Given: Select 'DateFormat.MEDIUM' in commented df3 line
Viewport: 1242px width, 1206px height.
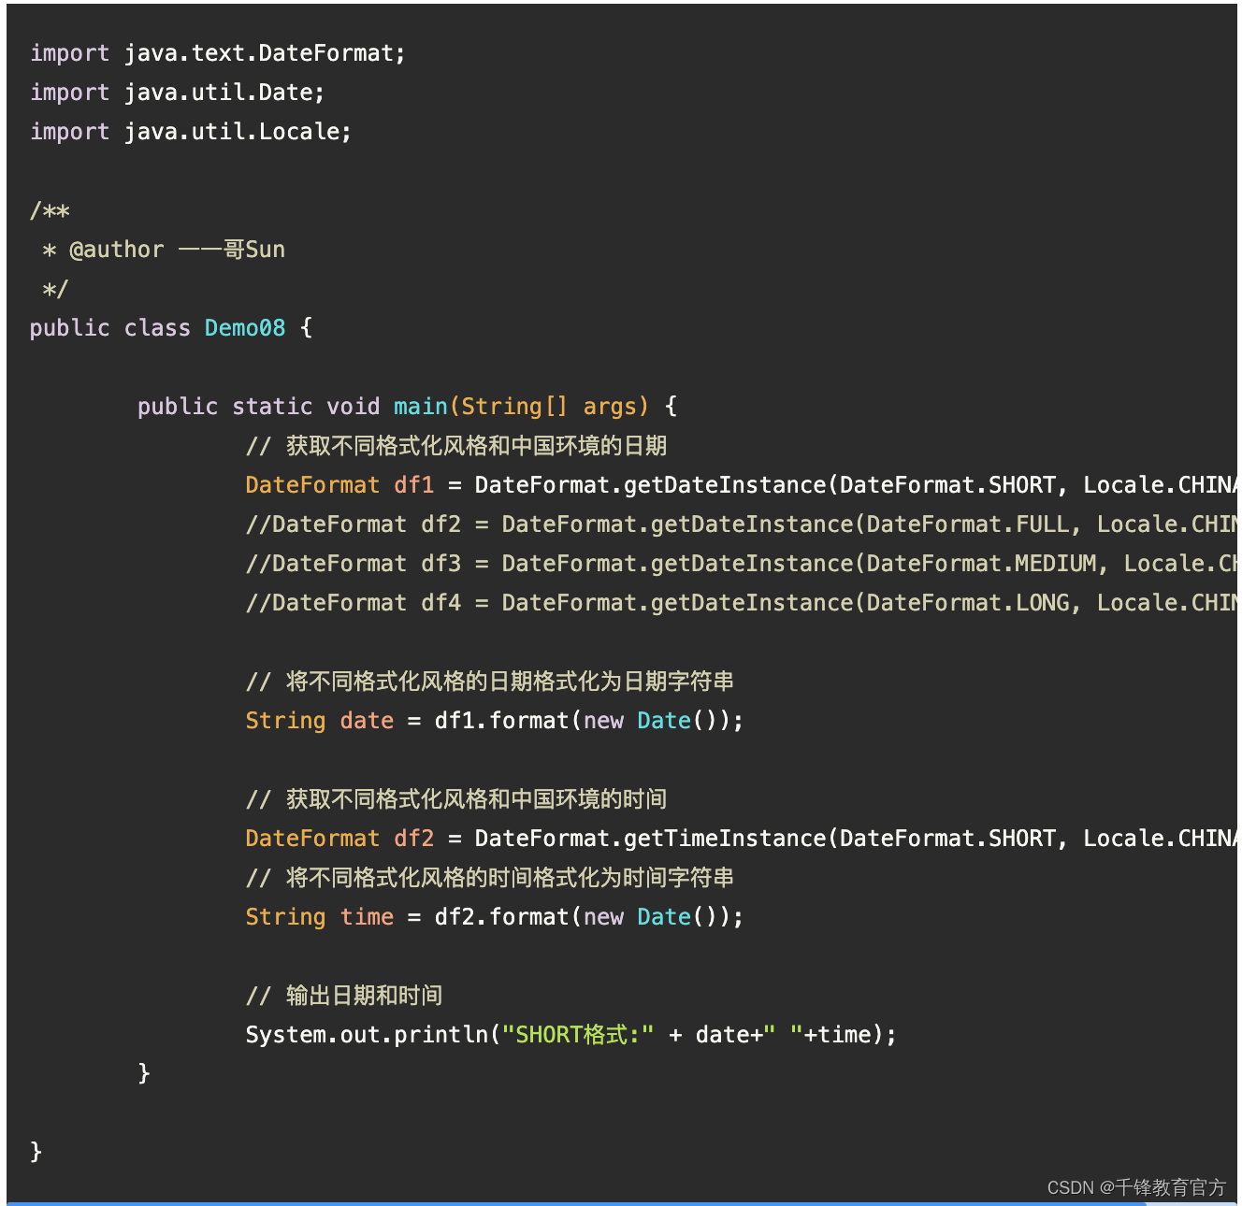Looking at the screenshot, I should point(981,564).
